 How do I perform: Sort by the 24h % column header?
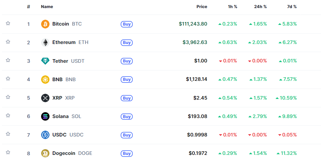click(x=260, y=6)
